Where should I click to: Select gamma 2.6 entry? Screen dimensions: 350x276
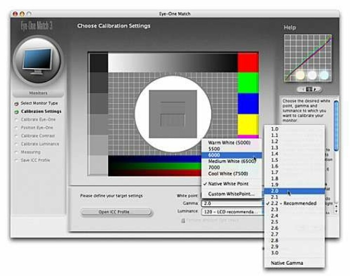[295, 228]
